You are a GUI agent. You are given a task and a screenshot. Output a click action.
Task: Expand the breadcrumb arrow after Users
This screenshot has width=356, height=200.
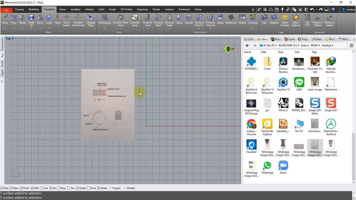point(309,45)
